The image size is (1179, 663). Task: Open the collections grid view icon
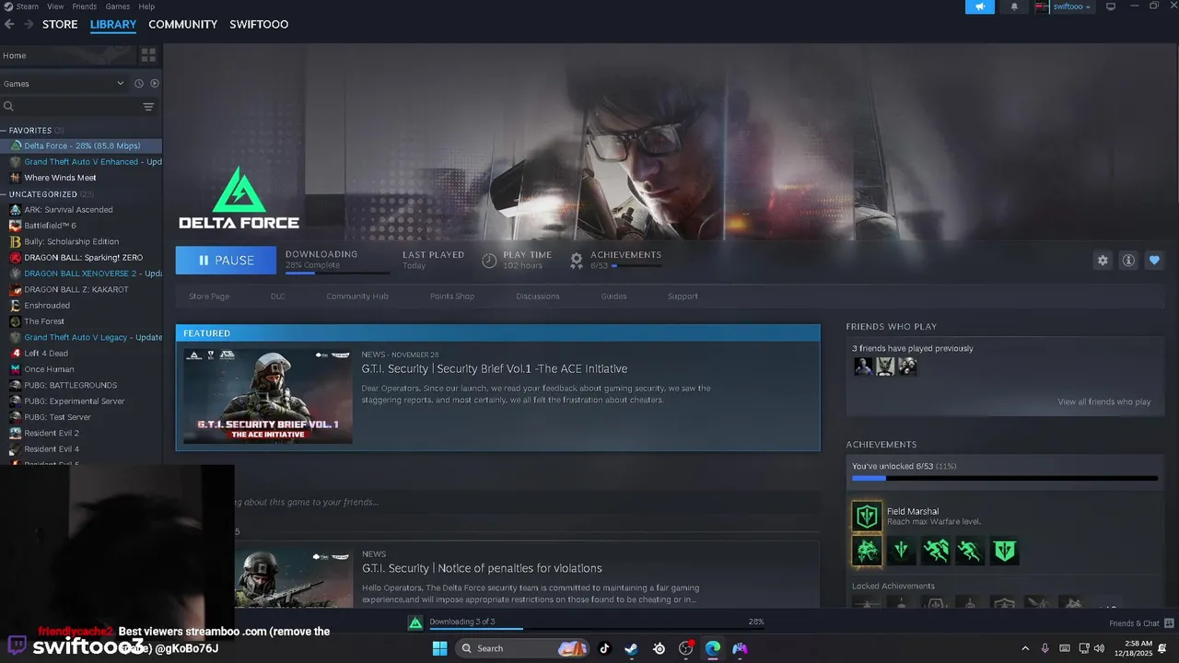pyautogui.click(x=148, y=55)
